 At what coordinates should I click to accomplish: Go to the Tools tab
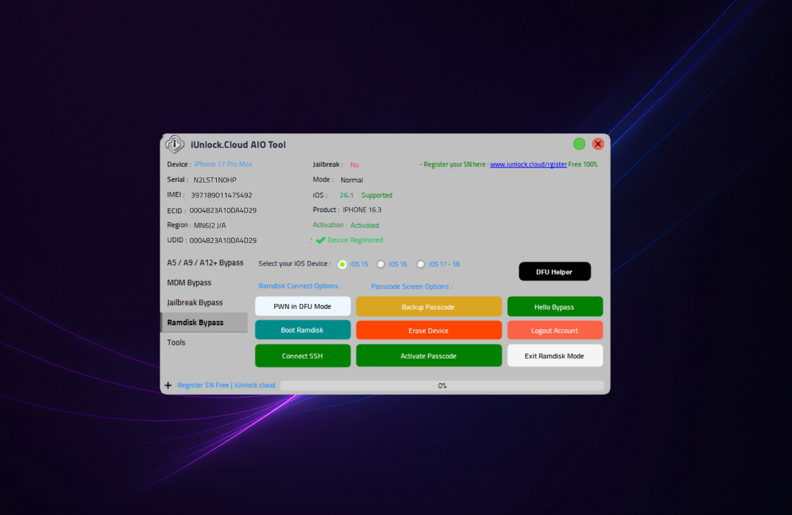pos(205,342)
